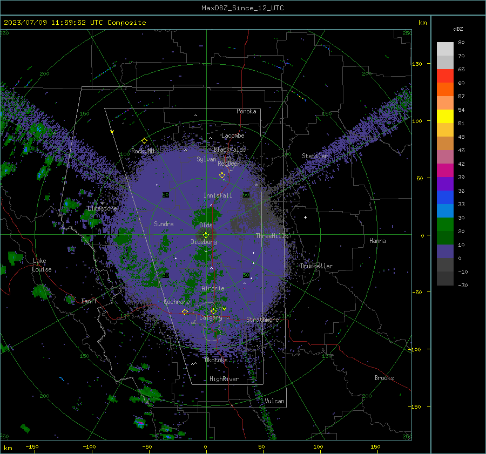The height and width of the screenshot is (454, 486).
Task: Click the Hanna city label
Action: tap(377, 241)
